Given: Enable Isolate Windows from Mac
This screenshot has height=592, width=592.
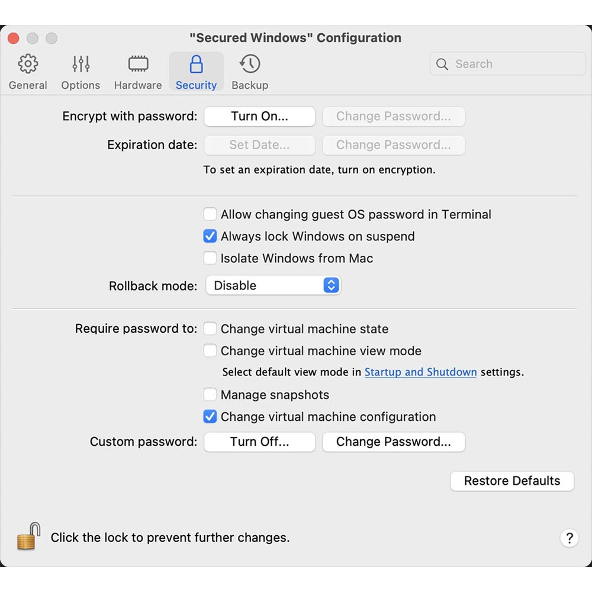Looking at the screenshot, I should 210,258.
